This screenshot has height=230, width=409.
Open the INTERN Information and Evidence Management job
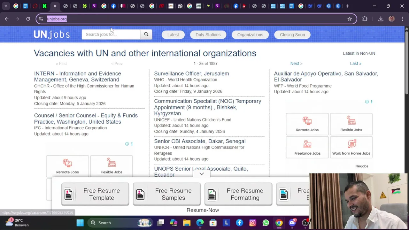[78, 76]
